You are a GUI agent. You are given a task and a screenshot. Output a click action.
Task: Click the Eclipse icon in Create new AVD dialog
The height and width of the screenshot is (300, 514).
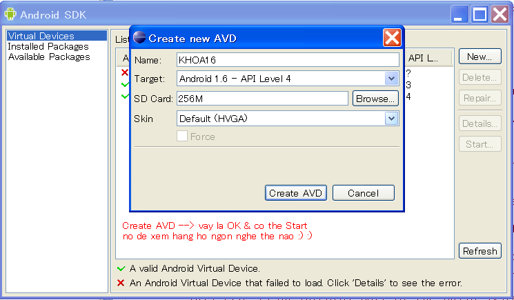click(139, 38)
